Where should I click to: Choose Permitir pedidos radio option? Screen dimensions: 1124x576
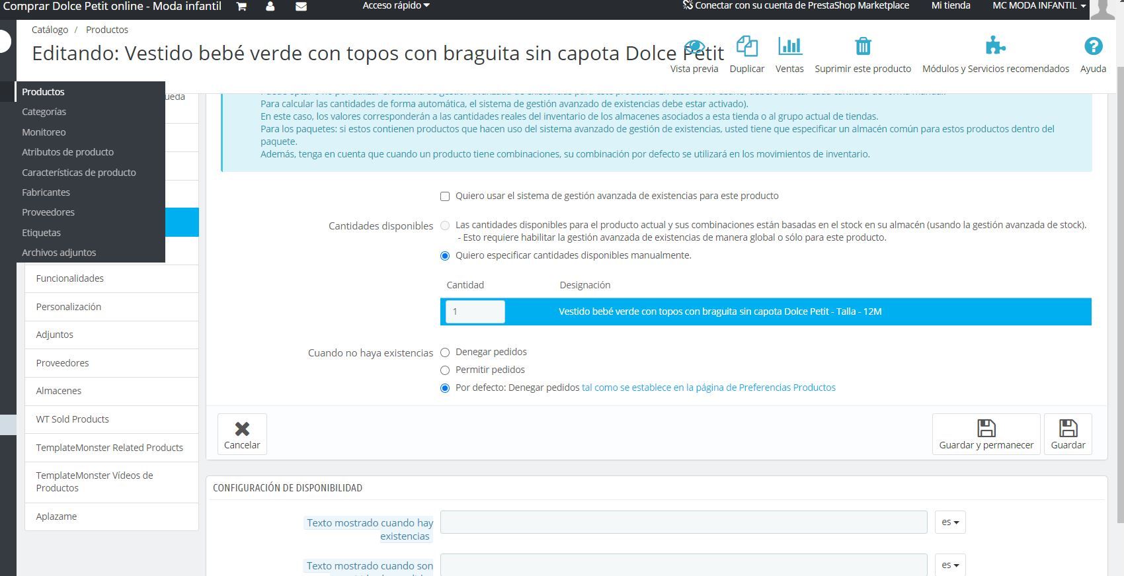click(445, 370)
